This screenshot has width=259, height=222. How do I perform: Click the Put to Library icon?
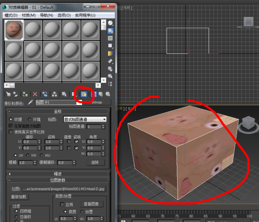(x=64, y=94)
